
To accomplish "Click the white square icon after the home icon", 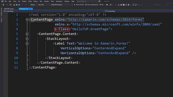I will pyautogui.click(x=124, y=5).
